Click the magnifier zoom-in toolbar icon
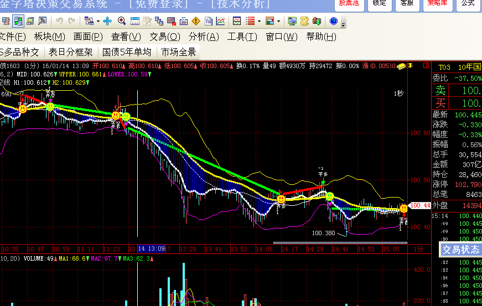The height and width of the screenshot is (306, 482). 121,21
